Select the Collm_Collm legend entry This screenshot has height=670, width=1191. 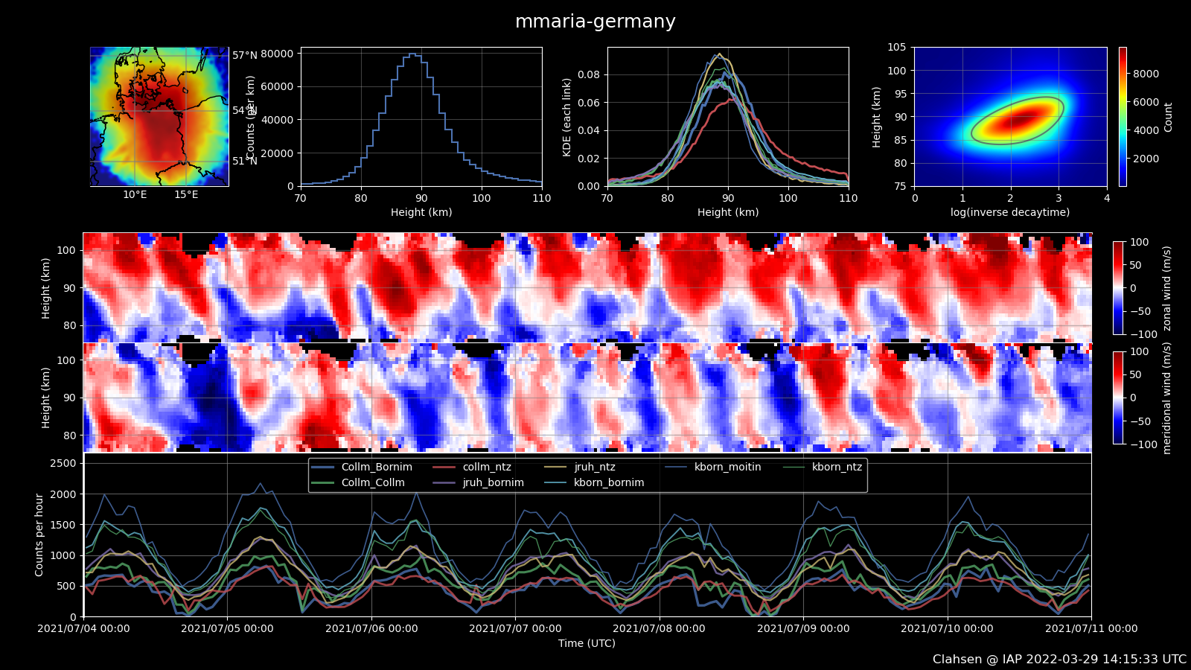(358, 483)
